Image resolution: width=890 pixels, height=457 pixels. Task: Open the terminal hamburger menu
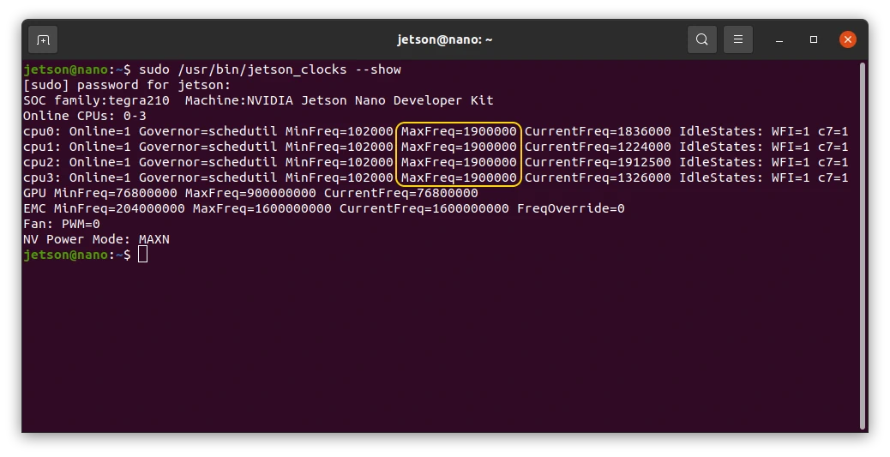pyautogui.click(x=738, y=39)
